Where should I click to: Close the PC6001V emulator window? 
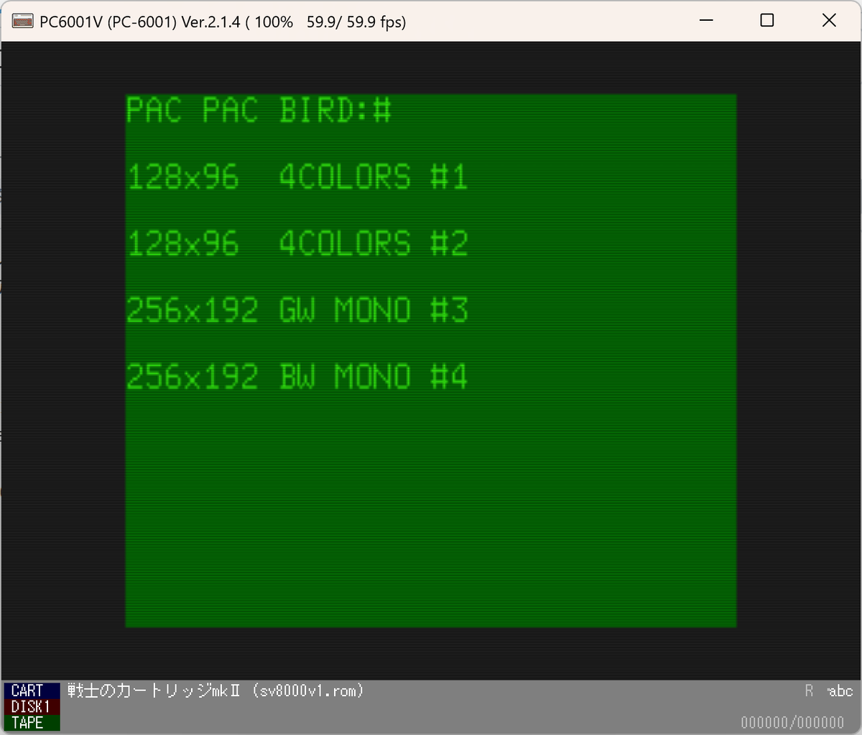click(829, 20)
